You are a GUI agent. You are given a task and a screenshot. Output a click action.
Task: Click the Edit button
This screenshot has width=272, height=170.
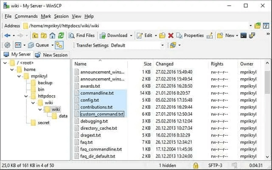pyautogui.click(x=144, y=35)
